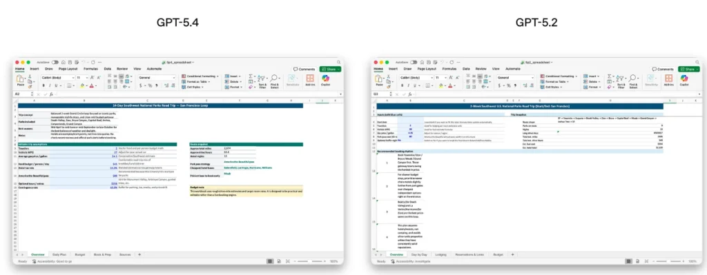Switch to the Daily Plan sheet in the GPT-5.4 window
Screen dimensions: 707x275
click(x=59, y=254)
